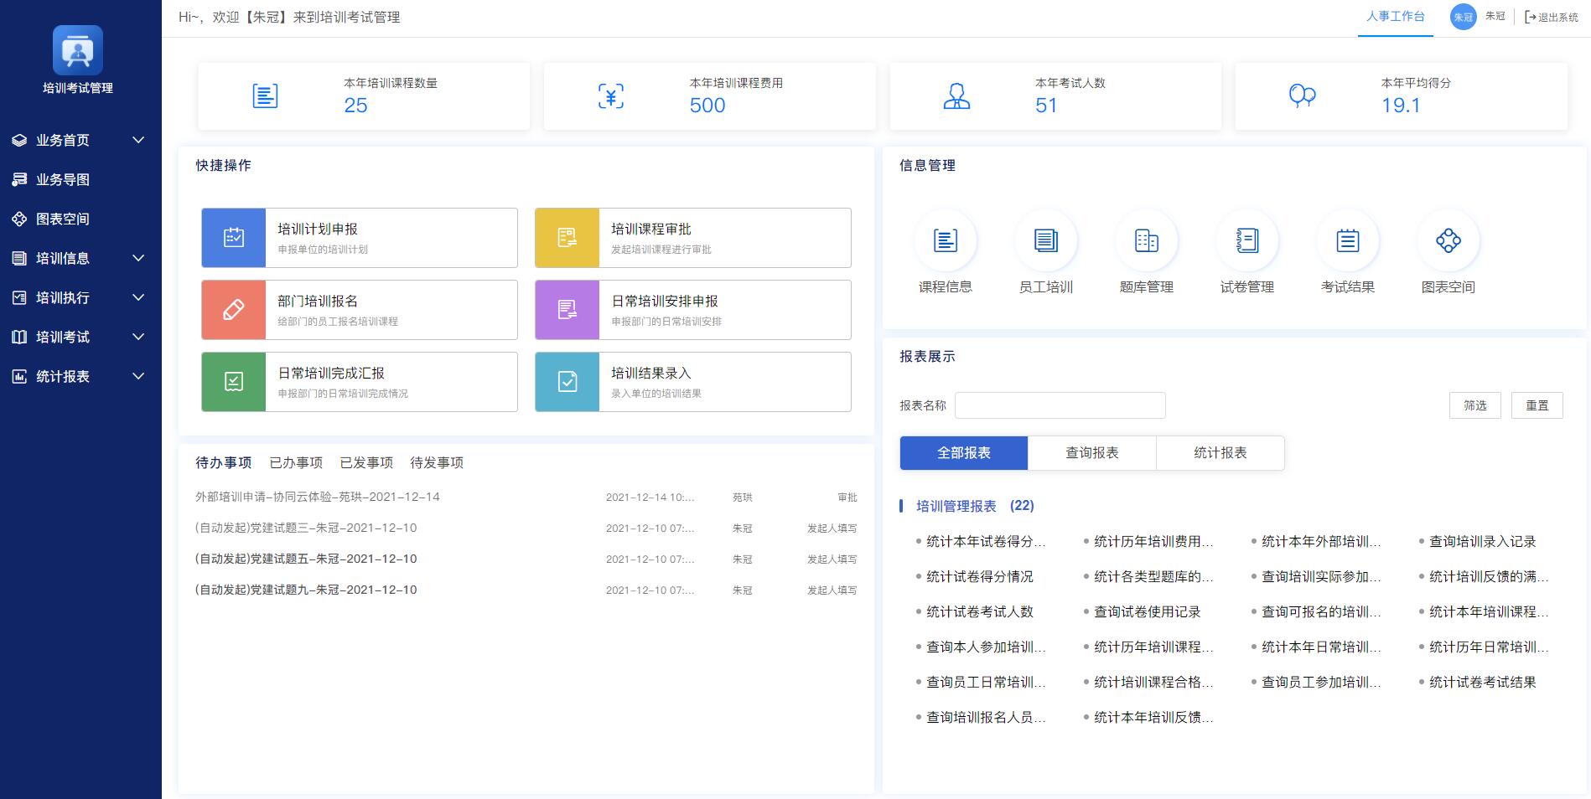Open 课程信息 in 信息管理 panel
The image size is (1591, 799).
tap(946, 251)
